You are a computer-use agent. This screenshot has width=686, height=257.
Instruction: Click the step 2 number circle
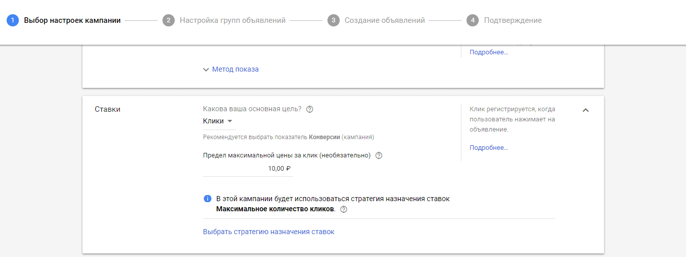pos(169,20)
